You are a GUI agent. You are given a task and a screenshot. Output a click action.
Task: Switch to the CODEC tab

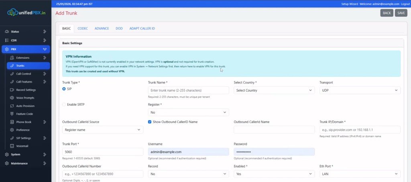click(83, 28)
